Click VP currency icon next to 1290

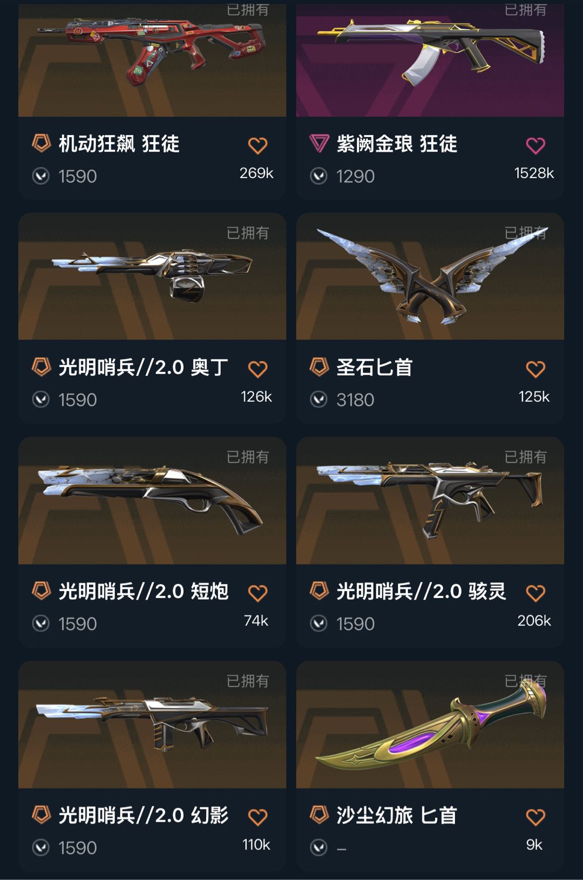click(x=319, y=176)
